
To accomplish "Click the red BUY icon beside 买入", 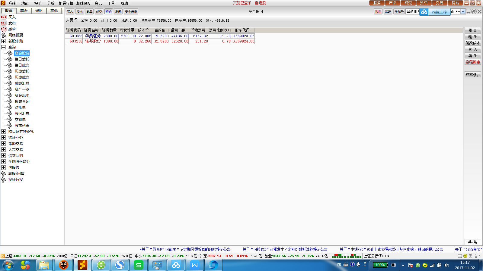I will (4, 17).
